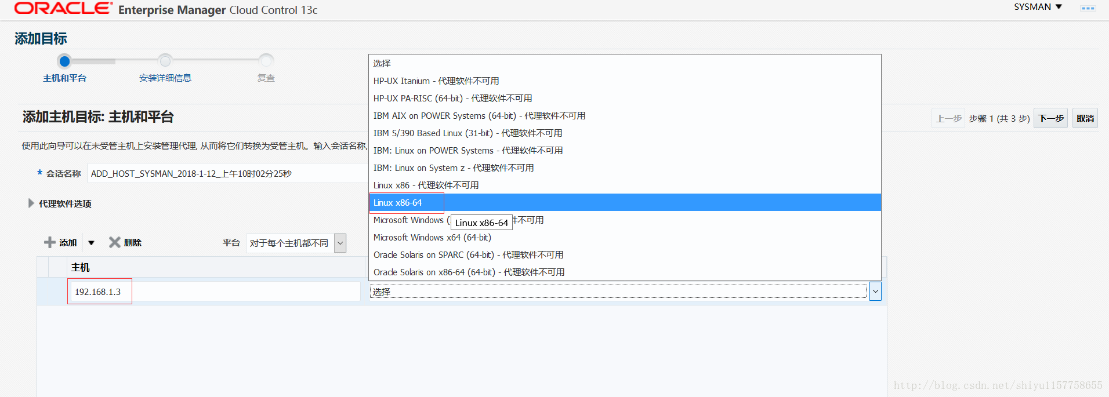Select HP-UX PA-RISC (64-bit) option
The image size is (1109, 397).
(x=625, y=99)
